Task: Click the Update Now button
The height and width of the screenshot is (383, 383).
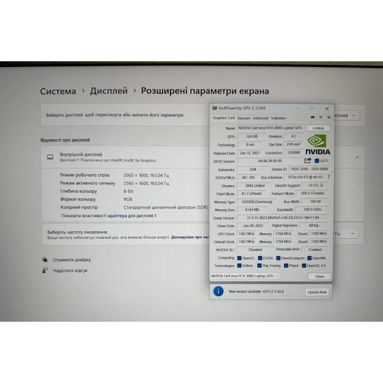Action: [x=317, y=292]
